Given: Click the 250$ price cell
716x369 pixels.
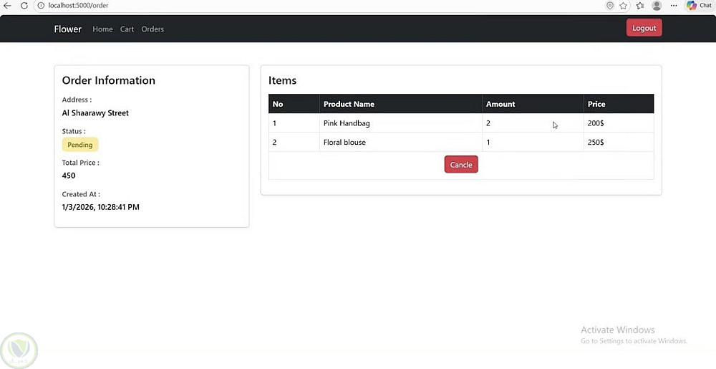Looking at the screenshot, I should tap(619, 142).
